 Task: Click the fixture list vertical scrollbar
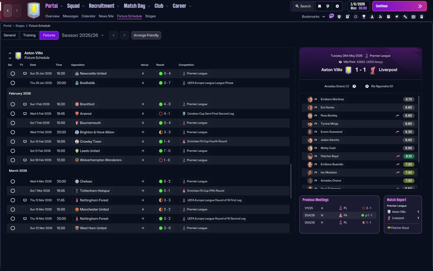coord(291,181)
